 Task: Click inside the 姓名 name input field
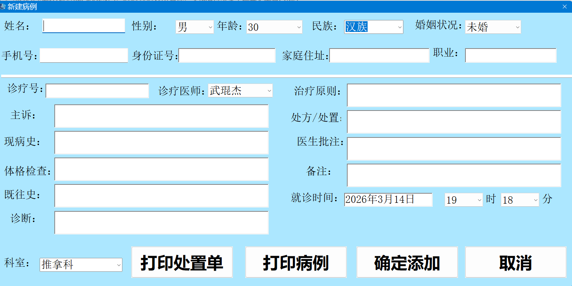click(x=83, y=26)
